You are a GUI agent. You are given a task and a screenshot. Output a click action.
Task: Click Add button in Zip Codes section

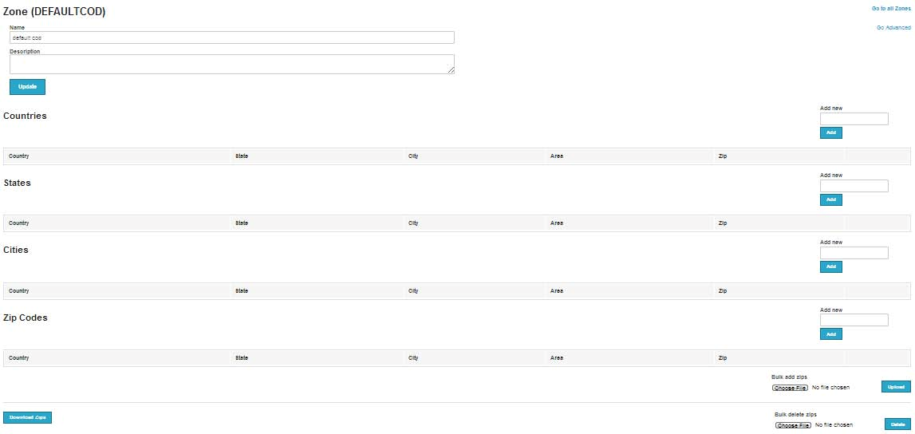point(831,334)
